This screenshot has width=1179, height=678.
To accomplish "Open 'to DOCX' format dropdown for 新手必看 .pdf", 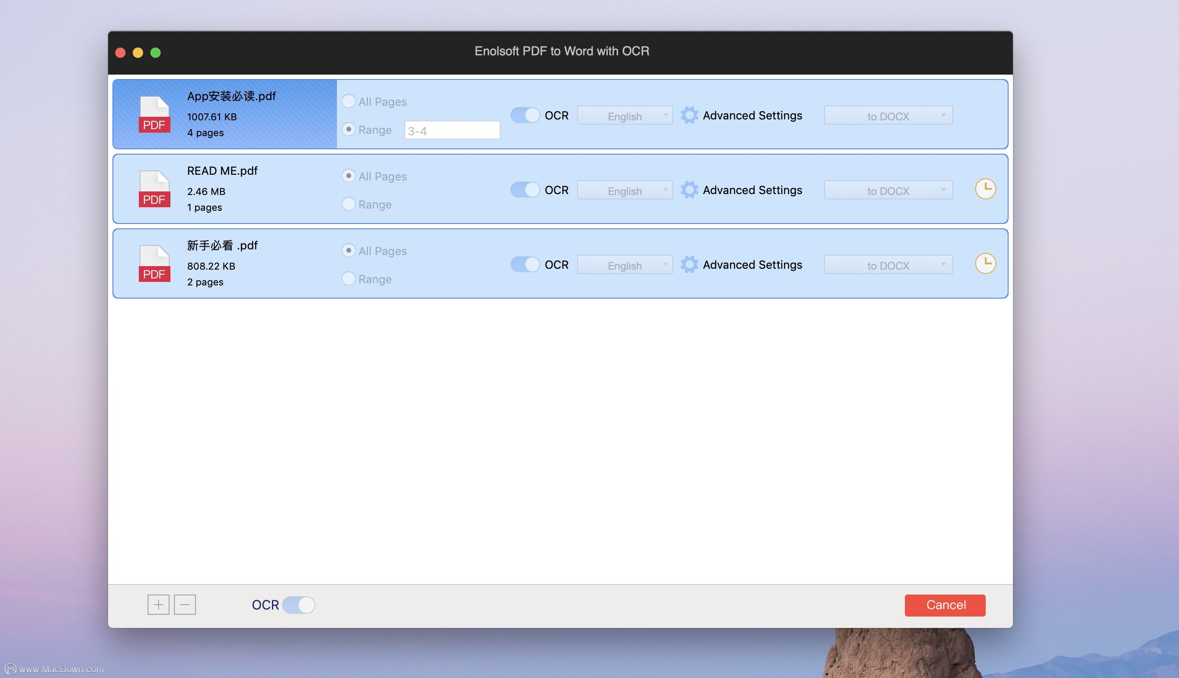I will (888, 264).
